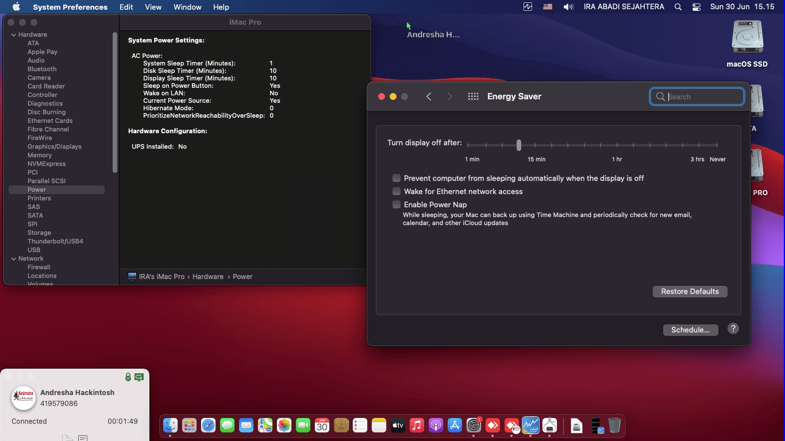Open the Music app in the Dock
Screen dimensions: 785x441
tap(417, 425)
